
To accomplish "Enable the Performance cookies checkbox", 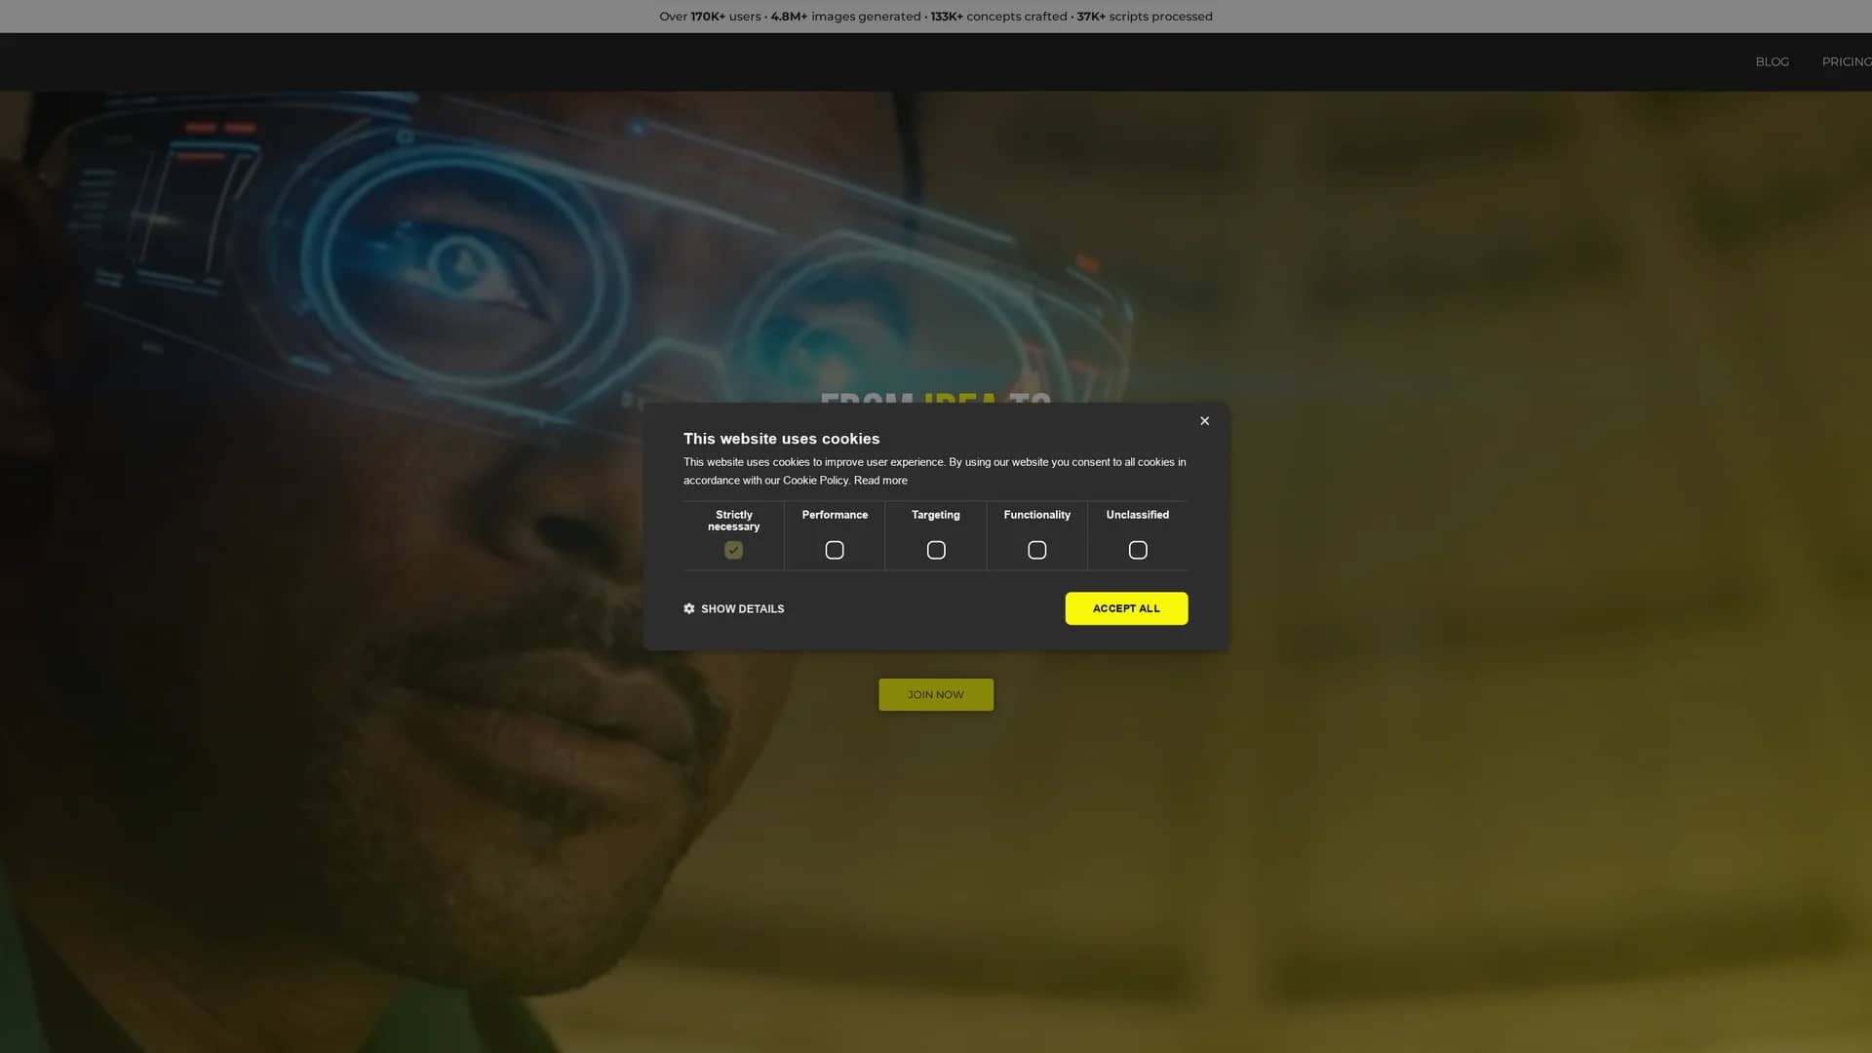I will tap(835, 550).
